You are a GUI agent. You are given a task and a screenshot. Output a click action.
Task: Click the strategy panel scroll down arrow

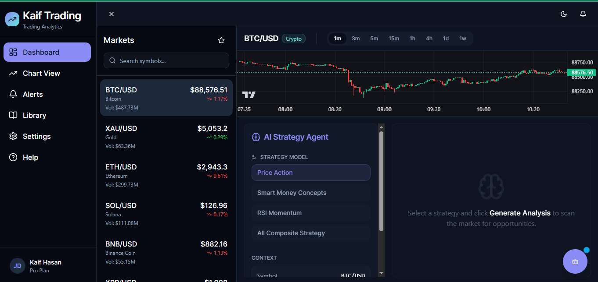tap(381, 273)
